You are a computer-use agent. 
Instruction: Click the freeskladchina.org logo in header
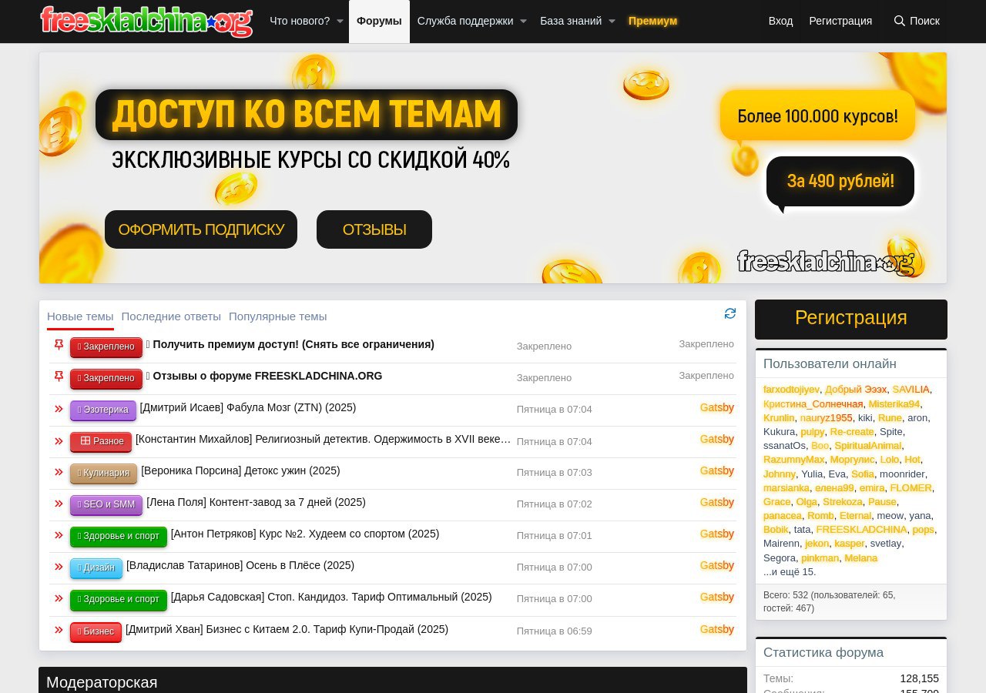(x=146, y=22)
